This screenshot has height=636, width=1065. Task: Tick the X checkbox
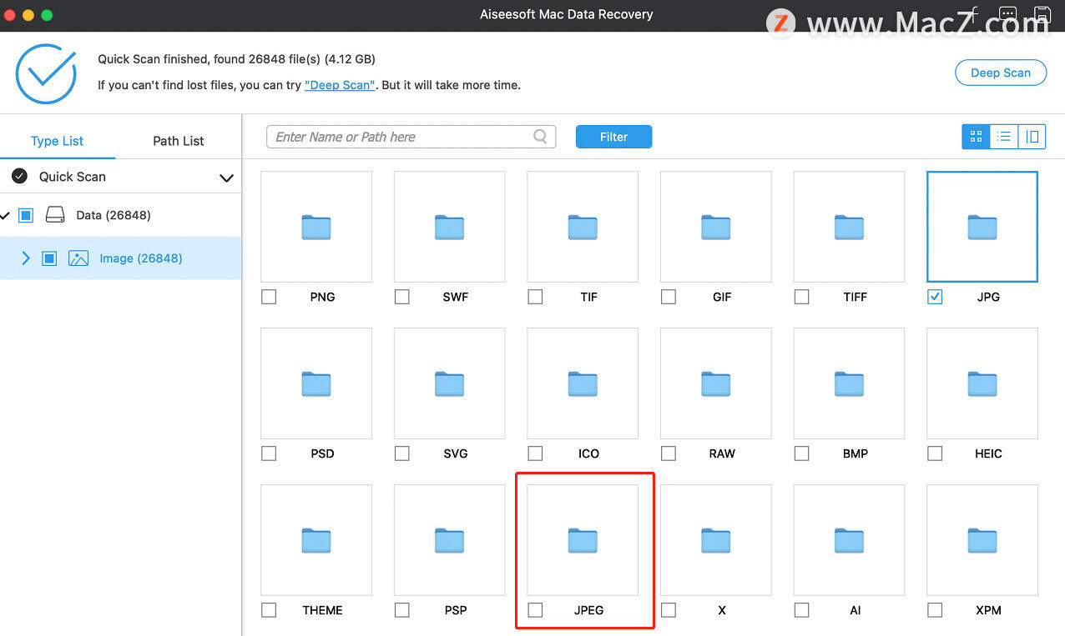click(x=669, y=610)
